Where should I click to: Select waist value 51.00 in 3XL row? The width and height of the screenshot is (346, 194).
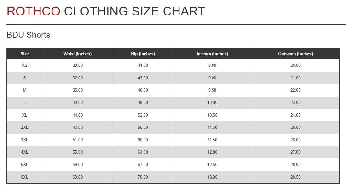pos(77,140)
